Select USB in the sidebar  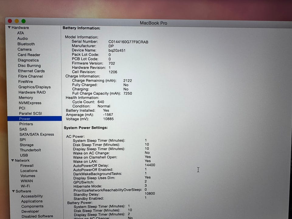24,155
